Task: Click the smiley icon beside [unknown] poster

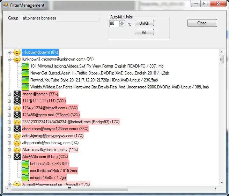Action: (x=17, y=59)
